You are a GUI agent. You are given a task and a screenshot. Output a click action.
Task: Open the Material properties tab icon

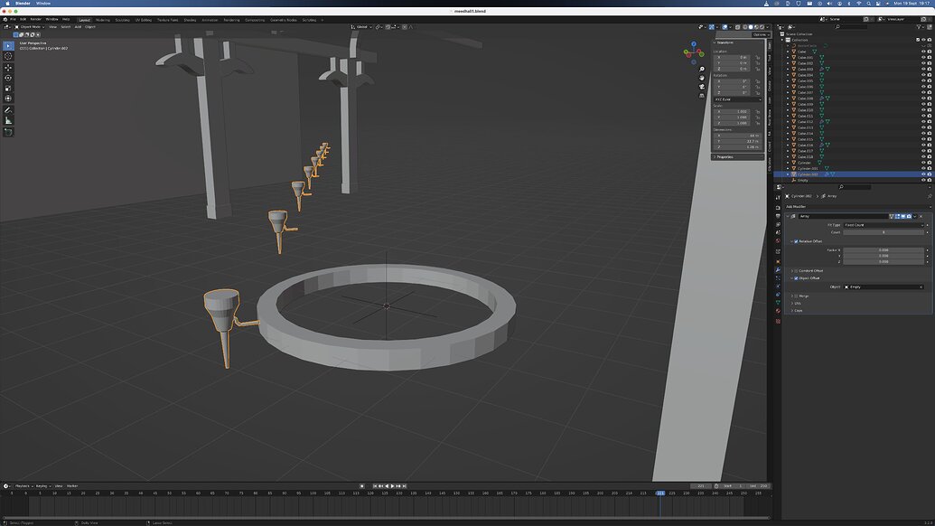tap(778, 311)
